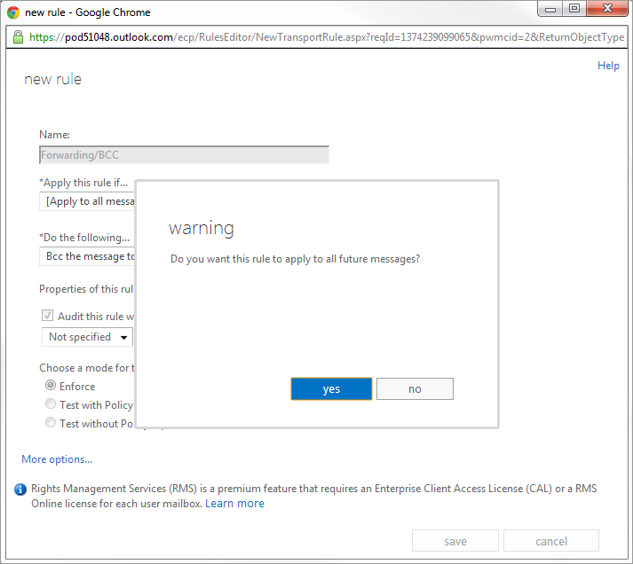The image size is (633, 564).
Task: Click the address bar URL
Action: (326, 37)
